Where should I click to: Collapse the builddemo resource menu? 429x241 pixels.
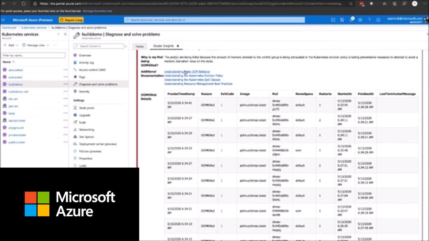(126, 46)
